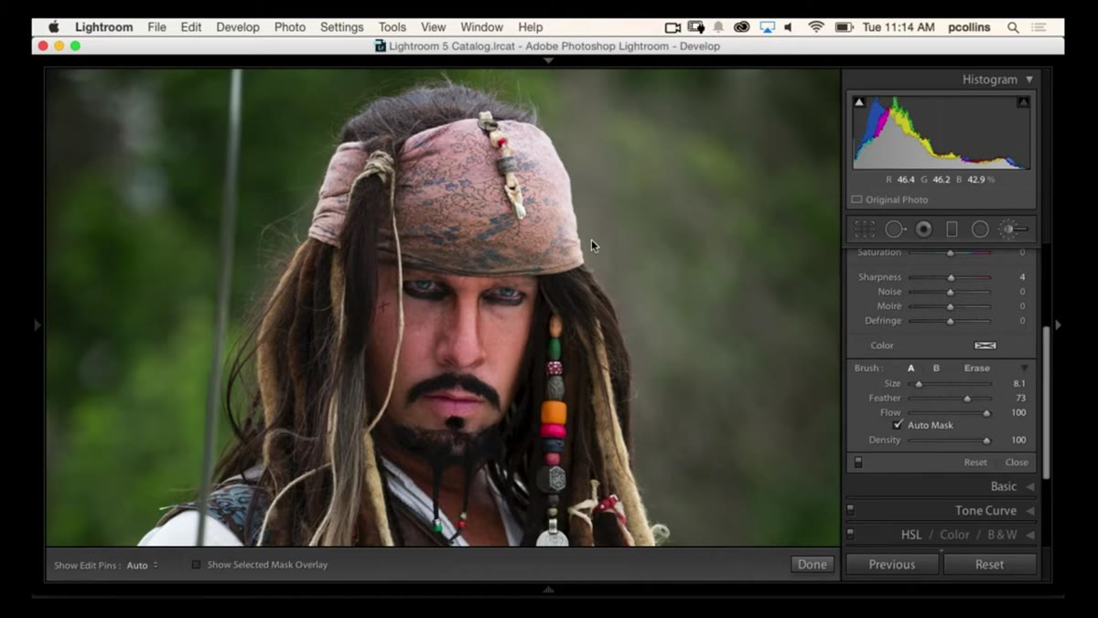Click the Wi-Fi status icon
The width and height of the screenshot is (1098, 618).
click(x=816, y=27)
